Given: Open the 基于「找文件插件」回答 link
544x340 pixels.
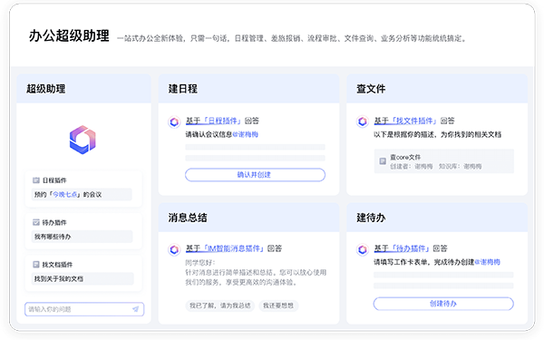Looking at the screenshot, I should [414, 121].
